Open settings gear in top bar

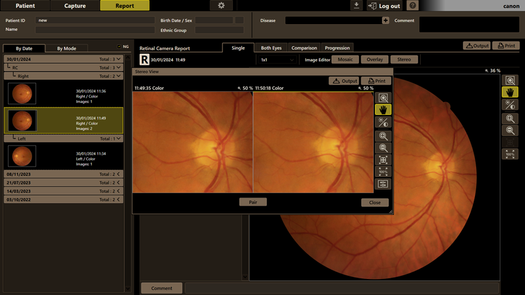point(221,6)
